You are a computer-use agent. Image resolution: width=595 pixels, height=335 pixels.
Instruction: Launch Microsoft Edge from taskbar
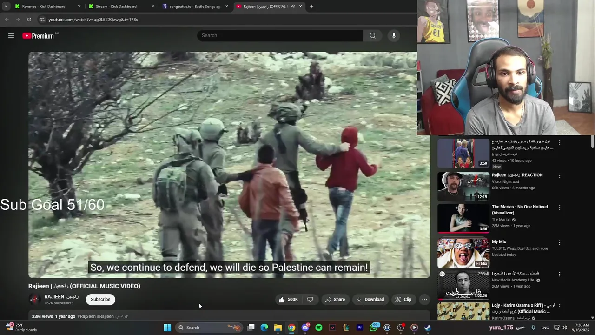(x=264, y=328)
